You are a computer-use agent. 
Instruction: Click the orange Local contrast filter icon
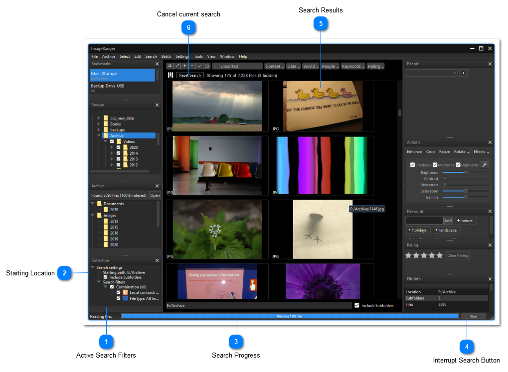[125, 293]
